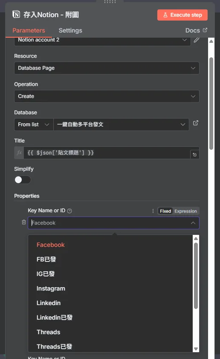Switch to the Settings tab
This screenshot has width=220, height=359.
click(x=70, y=30)
